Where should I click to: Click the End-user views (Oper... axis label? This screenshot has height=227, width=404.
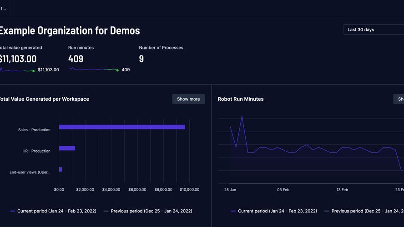(30, 172)
